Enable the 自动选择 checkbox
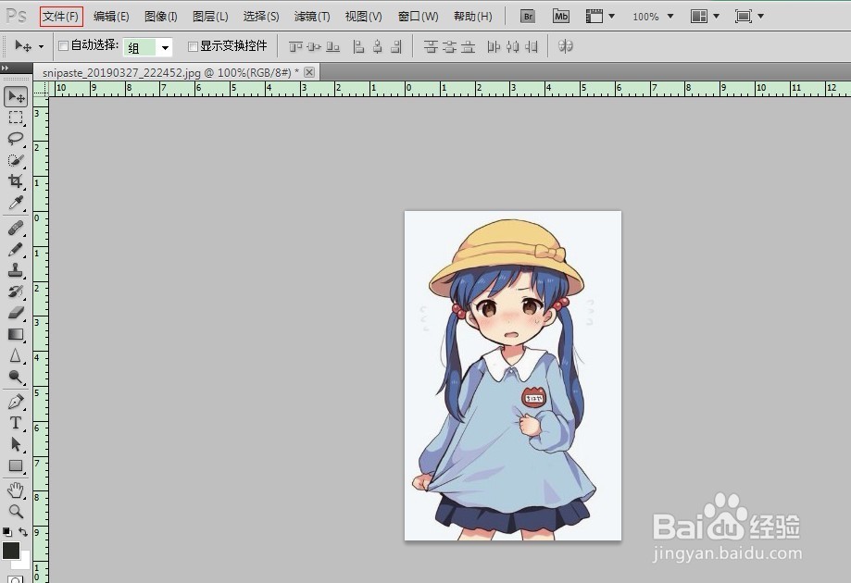Screen dimensions: 851x583 [63, 46]
